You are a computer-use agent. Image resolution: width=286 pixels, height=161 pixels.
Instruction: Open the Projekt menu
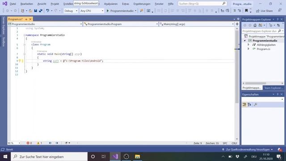(55, 4)
